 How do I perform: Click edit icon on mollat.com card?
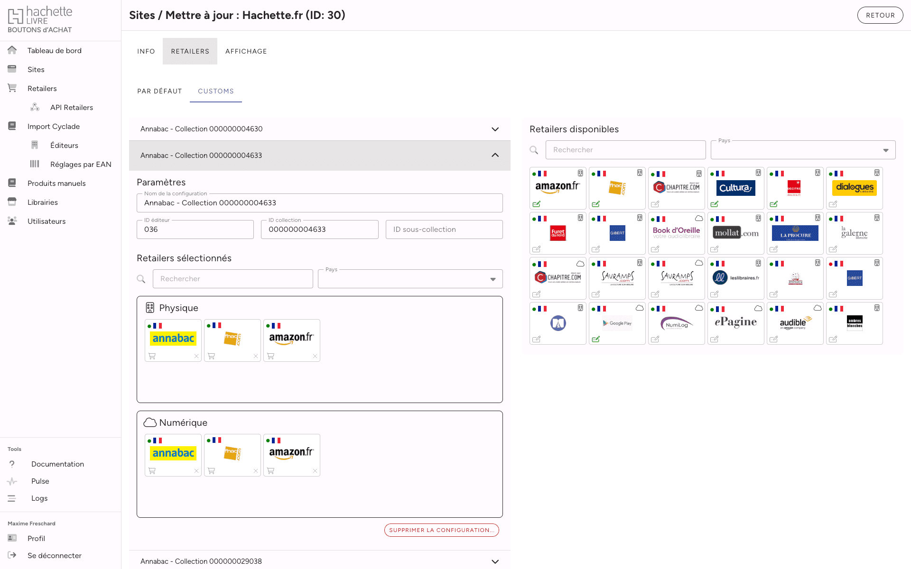point(715,249)
